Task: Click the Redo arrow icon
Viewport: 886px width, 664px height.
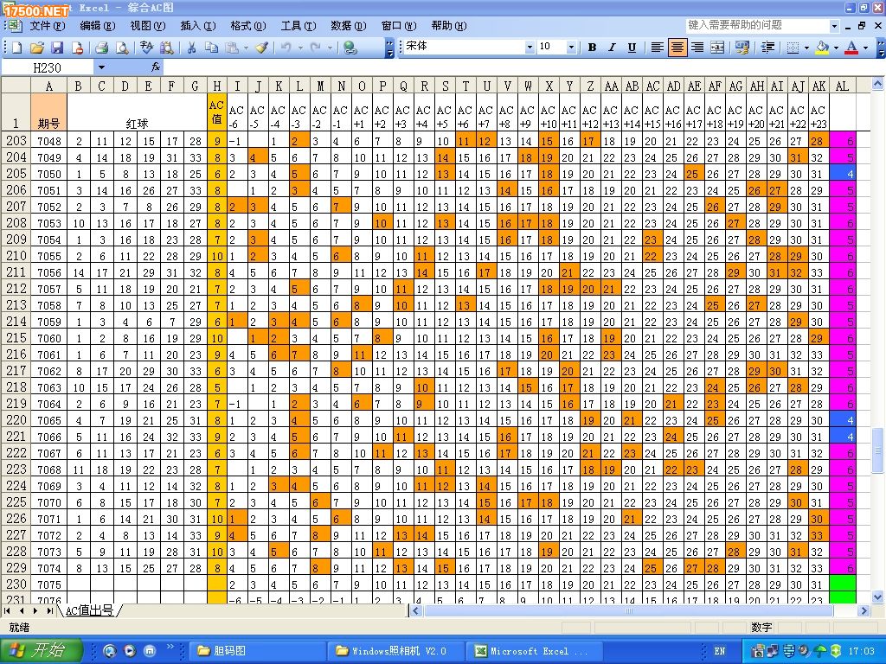Action: 315,48
